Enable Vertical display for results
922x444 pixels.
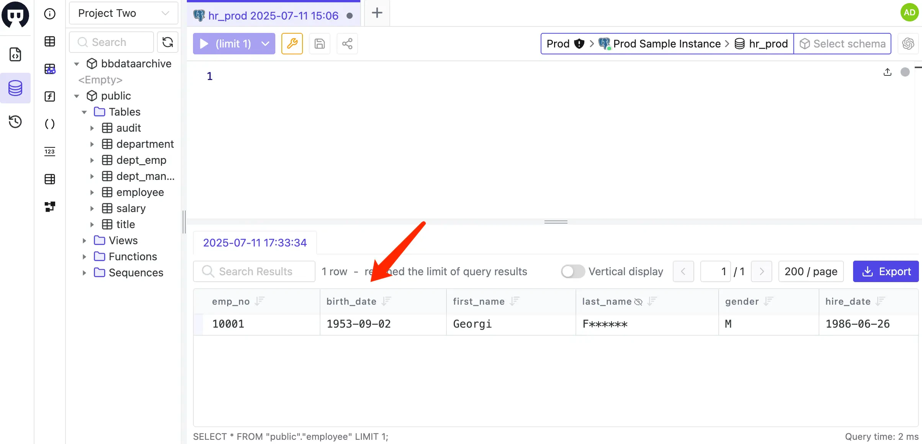coord(572,271)
